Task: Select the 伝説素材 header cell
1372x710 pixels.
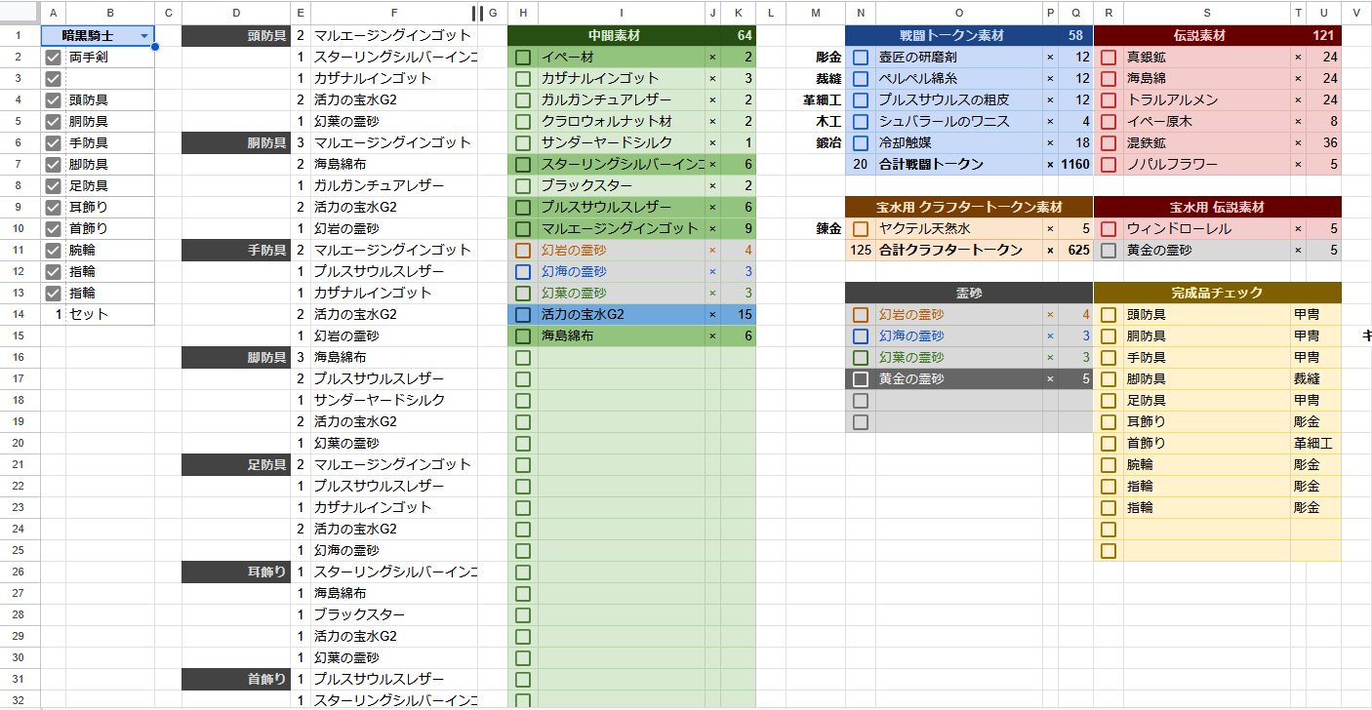Action: (1199, 36)
